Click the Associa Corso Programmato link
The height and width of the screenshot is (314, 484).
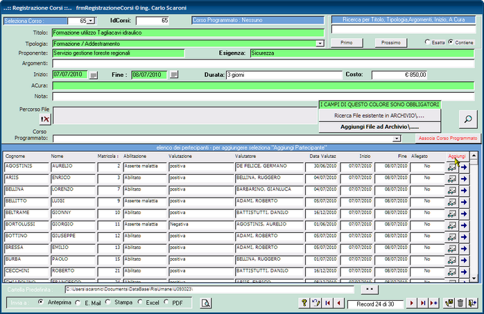(x=448, y=139)
